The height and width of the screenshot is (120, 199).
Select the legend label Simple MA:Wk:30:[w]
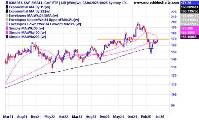click(x=26, y=28)
